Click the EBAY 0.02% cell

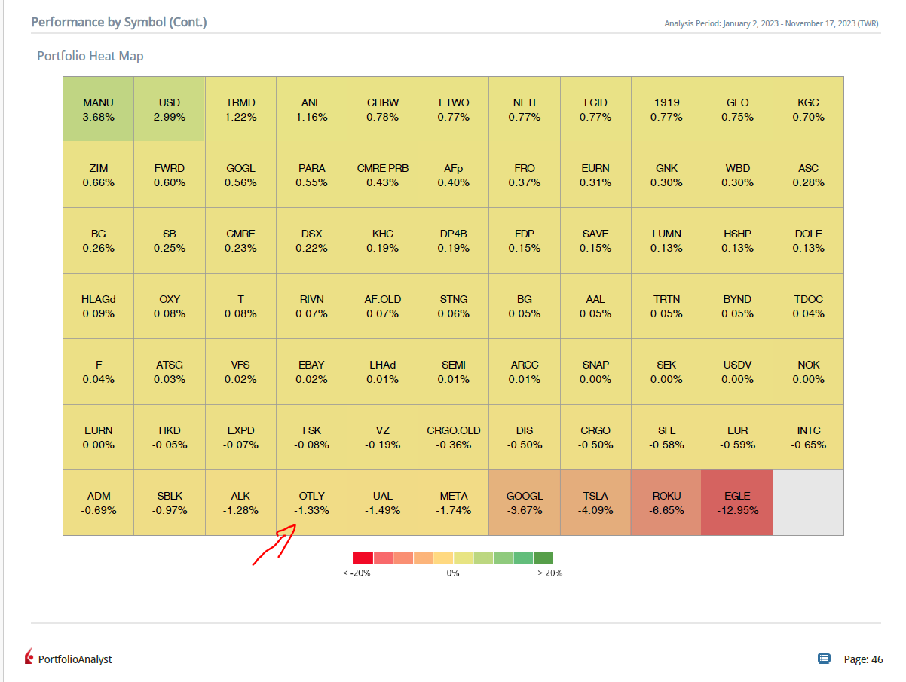pos(311,372)
